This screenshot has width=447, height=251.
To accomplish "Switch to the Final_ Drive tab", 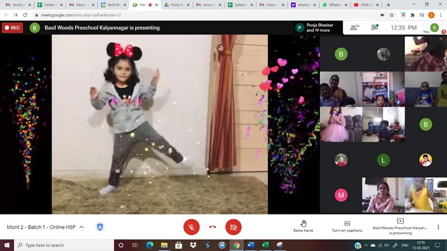I will click(x=176, y=5).
